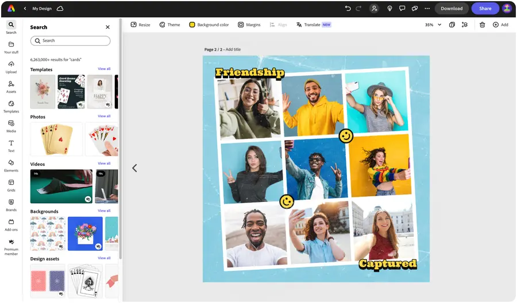Click the search input field

(x=70, y=41)
